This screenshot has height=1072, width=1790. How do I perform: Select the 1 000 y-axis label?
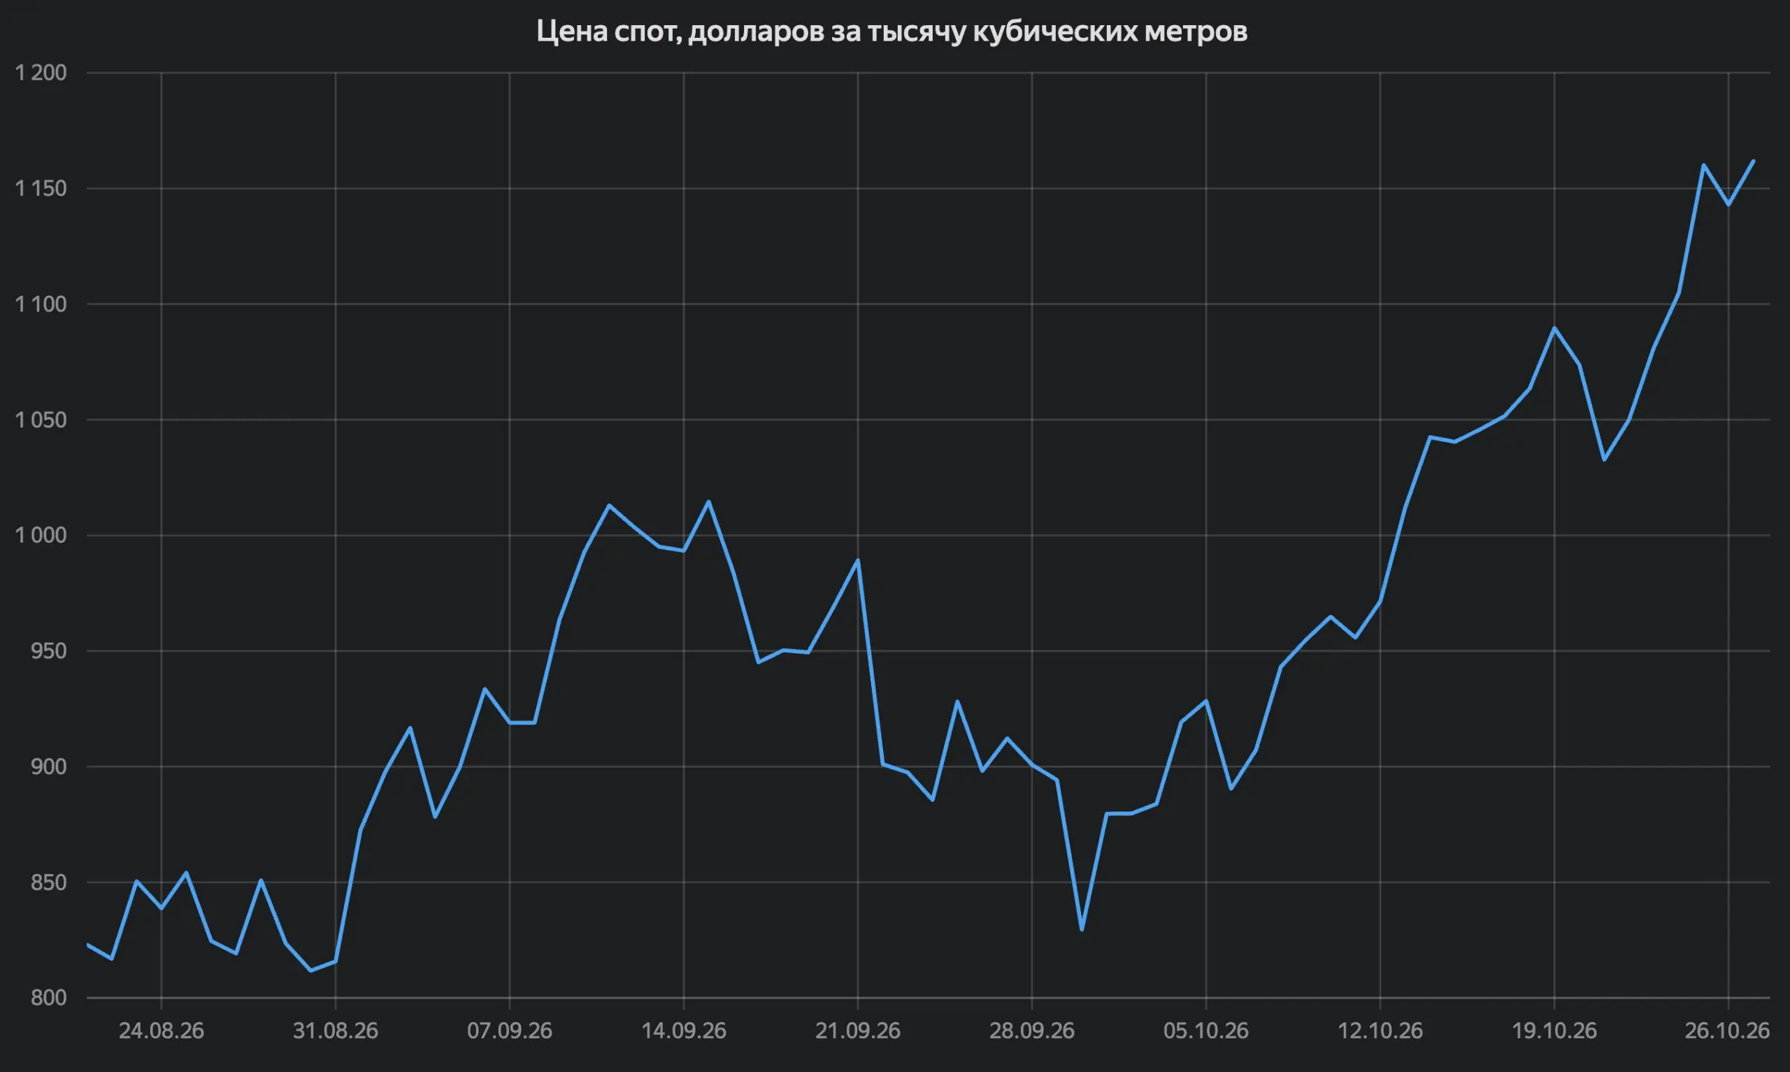(x=41, y=535)
